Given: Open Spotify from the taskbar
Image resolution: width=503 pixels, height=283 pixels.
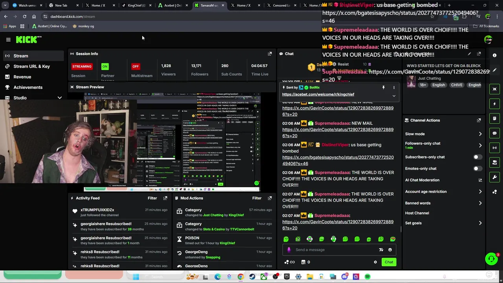Looking at the screenshot, I should [367, 277].
